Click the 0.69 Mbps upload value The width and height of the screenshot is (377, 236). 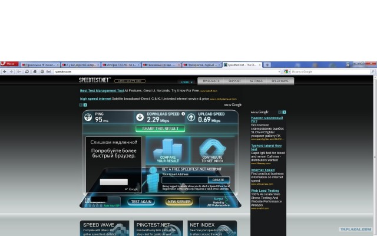(209, 120)
